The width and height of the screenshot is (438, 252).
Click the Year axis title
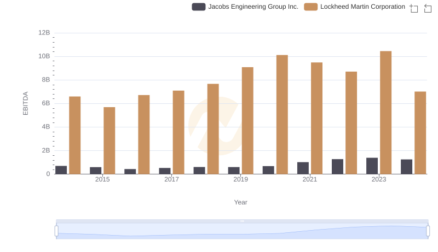pyautogui.click(x=240, y=202)
